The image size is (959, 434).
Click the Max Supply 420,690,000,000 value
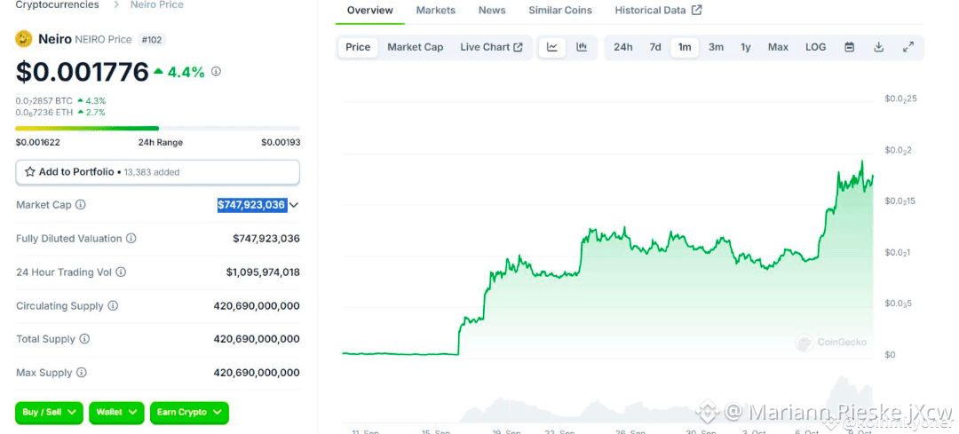pyautogui.click(x=257, y=372)
